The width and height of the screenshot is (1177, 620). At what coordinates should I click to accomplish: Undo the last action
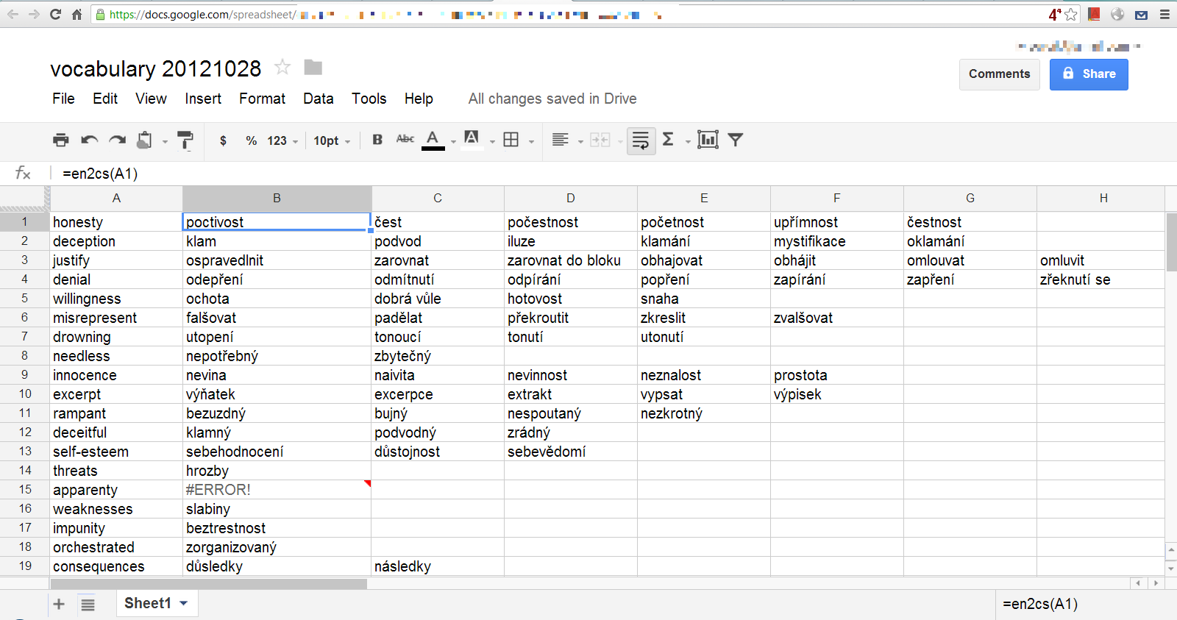click(x=90, y=140)
